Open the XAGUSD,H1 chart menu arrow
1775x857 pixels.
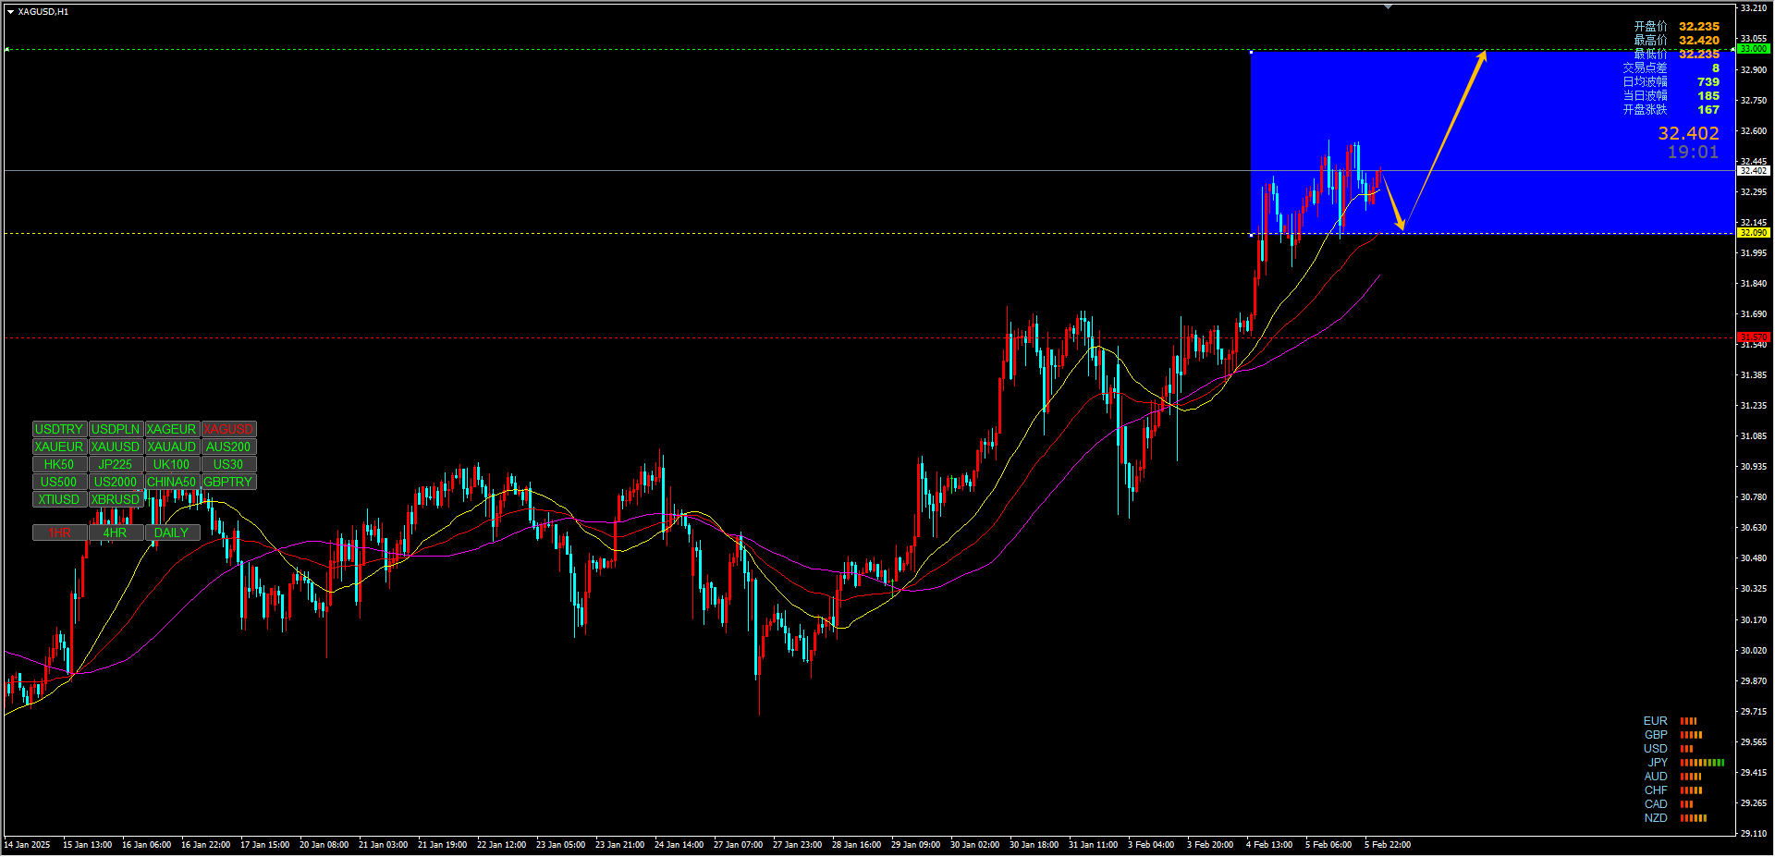tap(11, 12)
